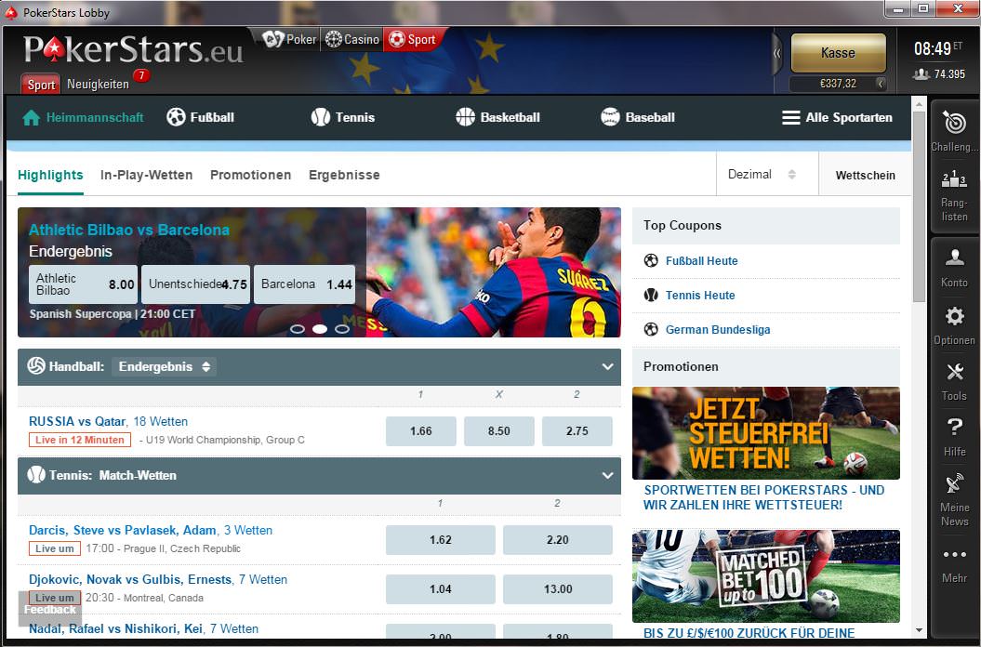This screenshot has height=647, width=981.
Task: Open Optionen gear icon
Action: (954, 316)
